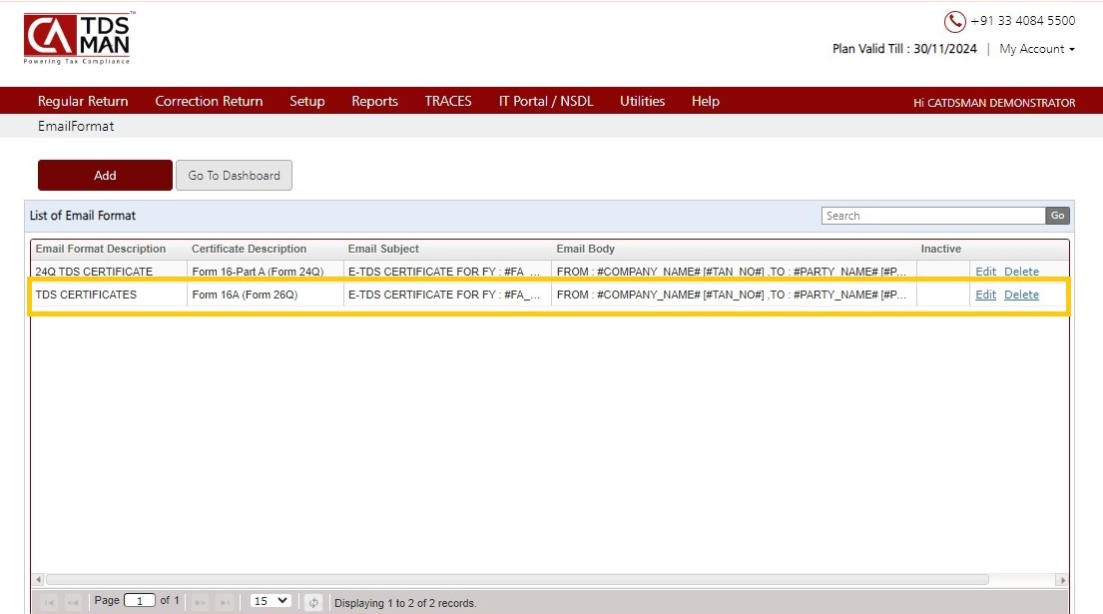This screenshot has width=1103, height=614.
Task: Open My Account dropdown
Action: [1037, 49]
